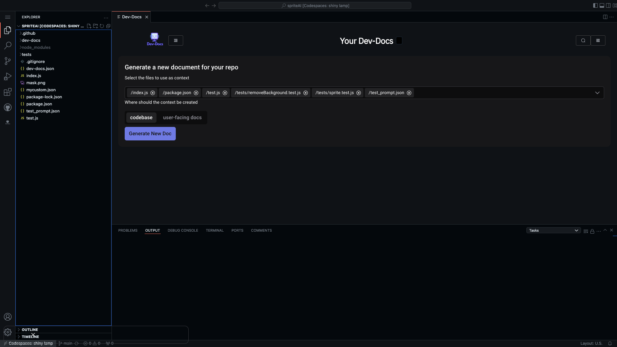Collapse all folders in Explorer
This screenshot has width=617, height=347.
pyautogui.click(x=108, y=26)
